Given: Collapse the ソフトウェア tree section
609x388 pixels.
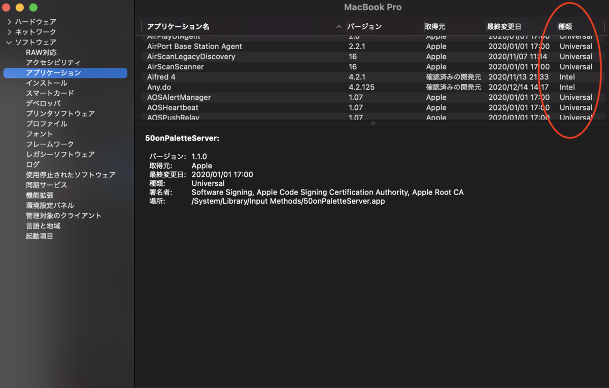Looking at the screenshot, I should coord(9,42).
